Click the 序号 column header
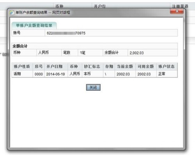 point(39,67)
